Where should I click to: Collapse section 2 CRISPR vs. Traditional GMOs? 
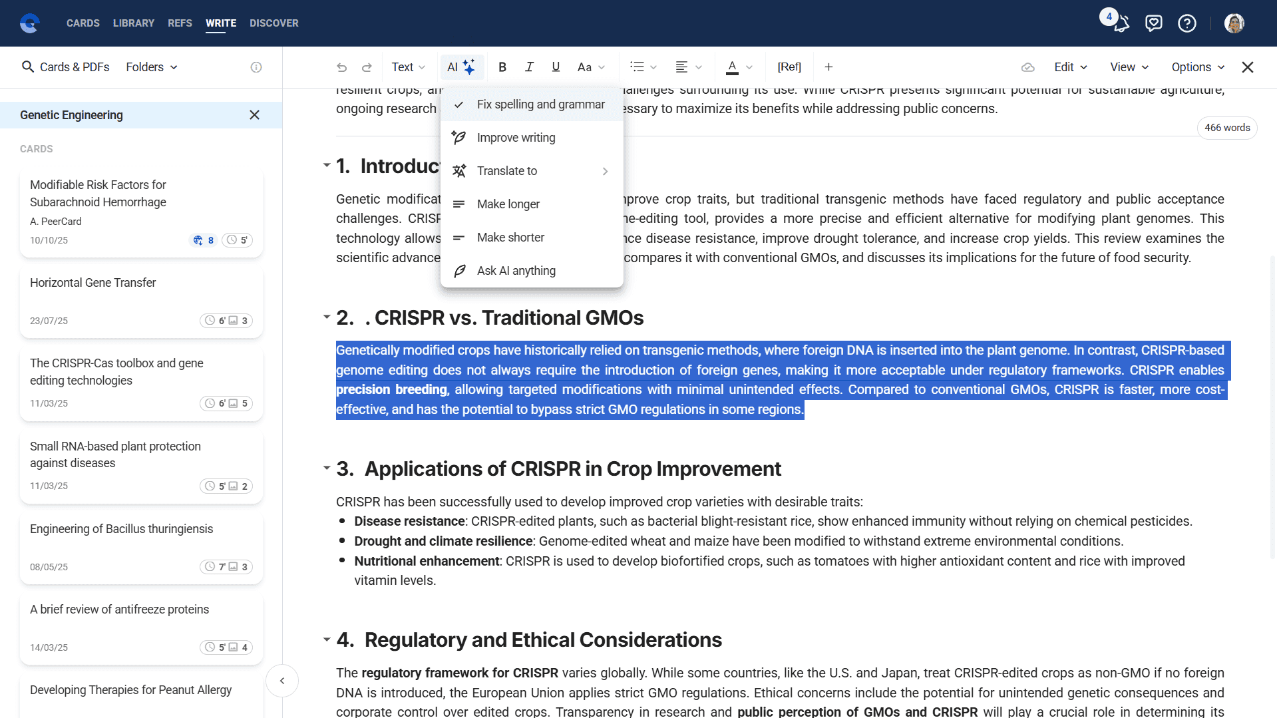coord(327,317)
